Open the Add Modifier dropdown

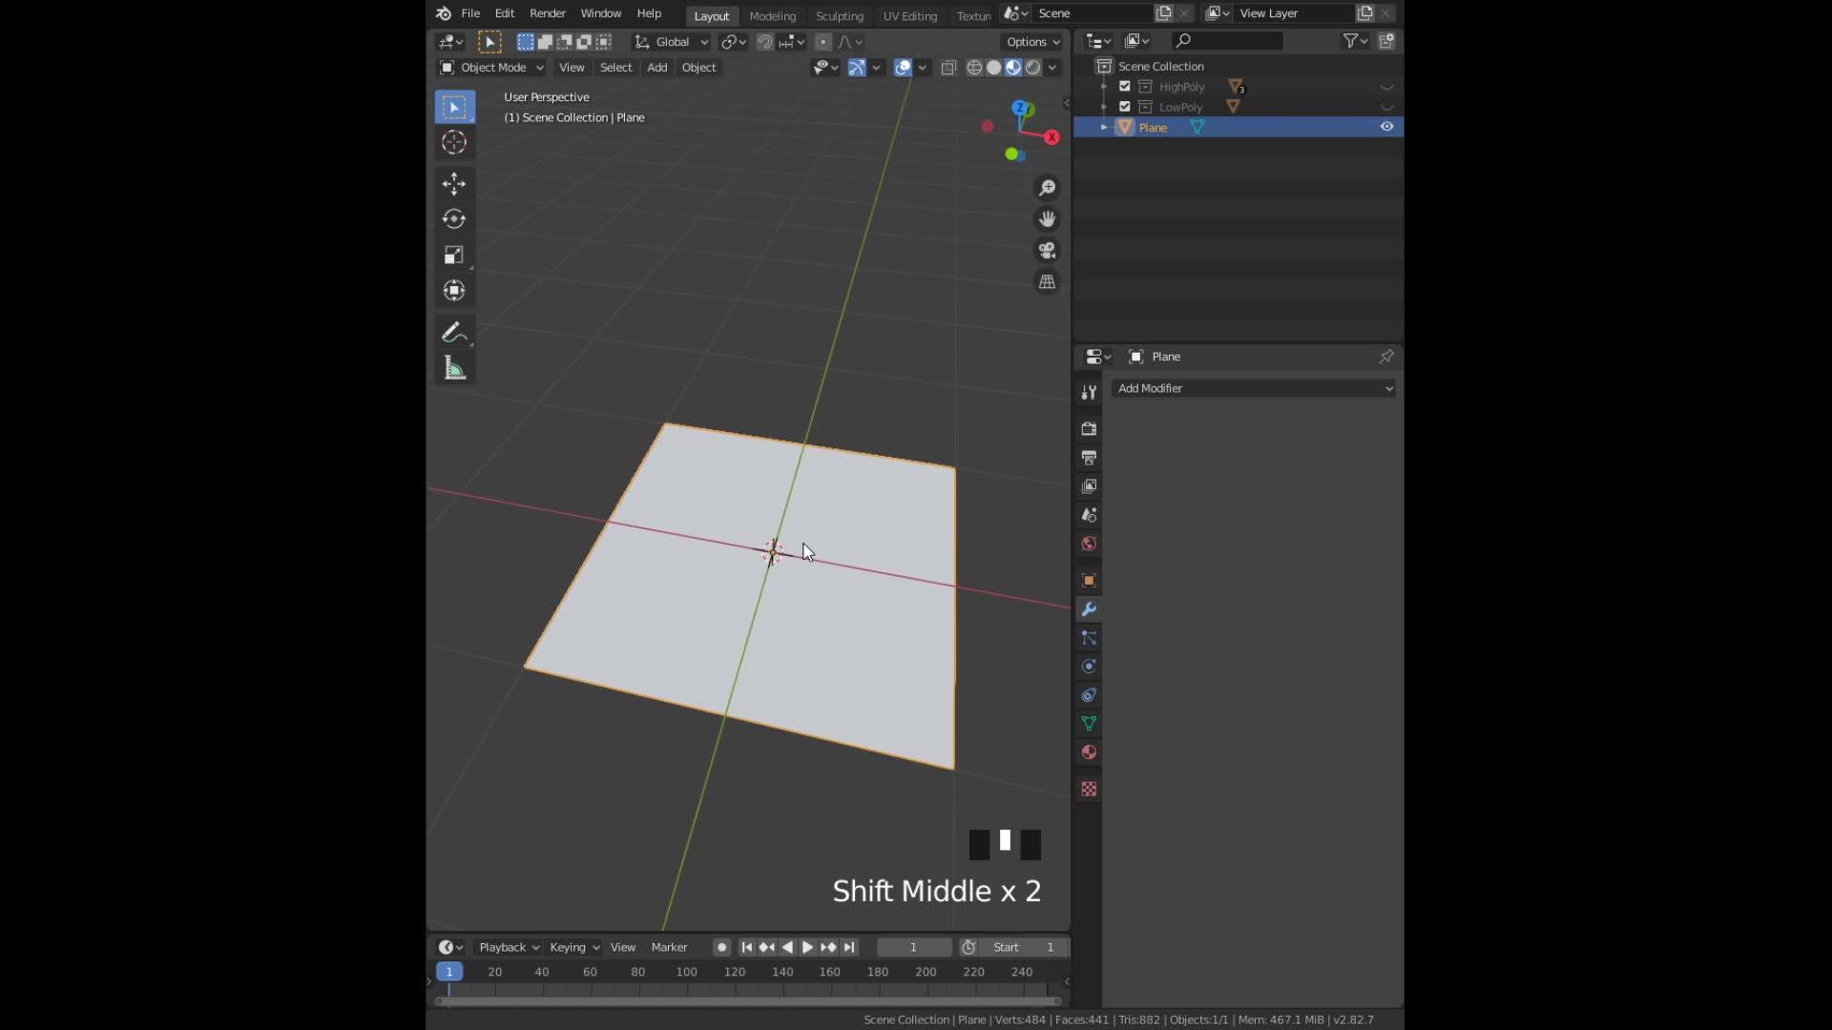pyautogui.click(x=1253, y=388)
